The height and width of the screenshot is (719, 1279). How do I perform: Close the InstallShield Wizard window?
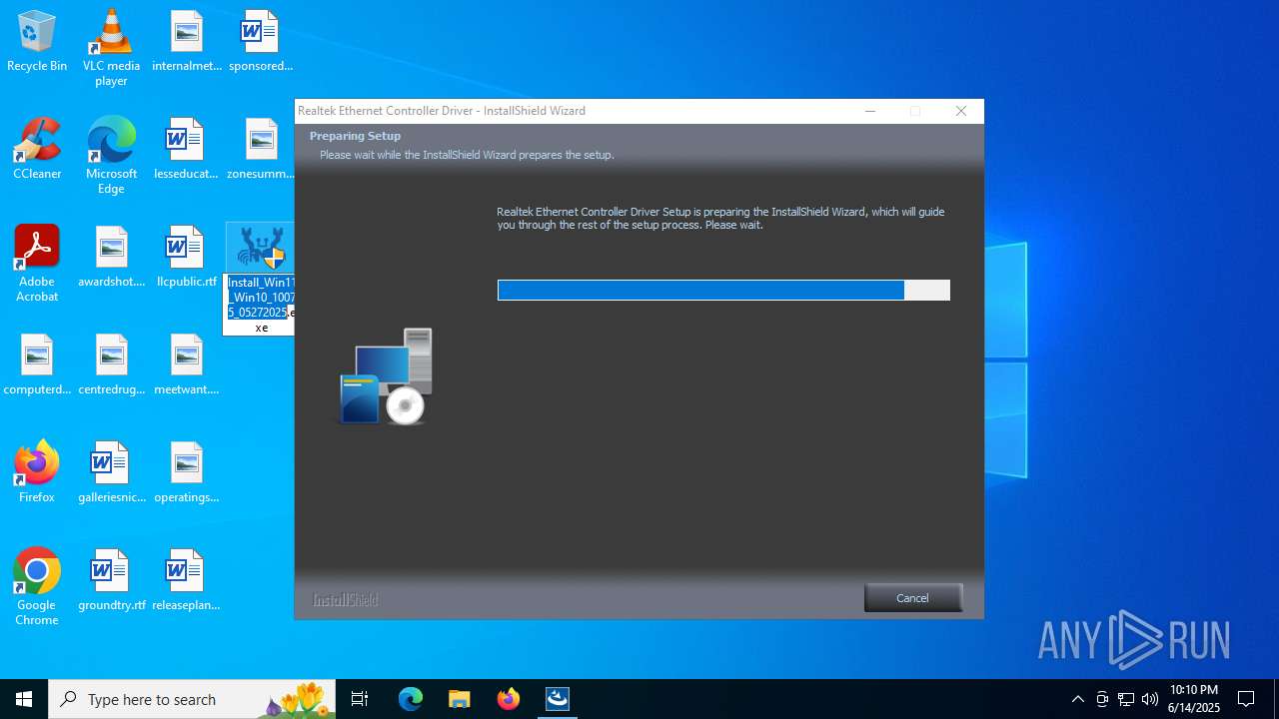pyautogui.click(x=961, y=111)
